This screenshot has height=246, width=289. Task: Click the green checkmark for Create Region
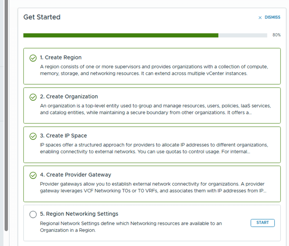33,58
